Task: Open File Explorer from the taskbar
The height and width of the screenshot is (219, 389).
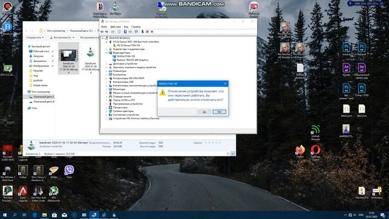Action: pos(44,215)
